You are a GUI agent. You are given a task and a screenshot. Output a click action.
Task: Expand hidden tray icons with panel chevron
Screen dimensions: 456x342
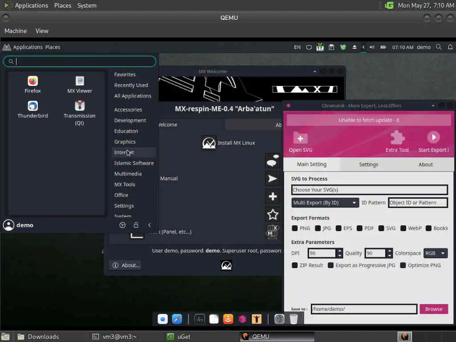(363, 47)
